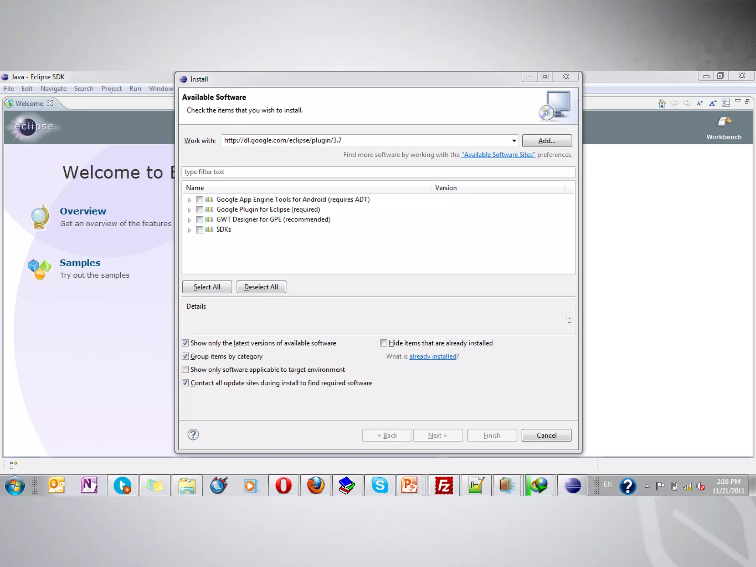Uncheck Group items by category
This screenshot has width=756, height=567.
point(185,356)
